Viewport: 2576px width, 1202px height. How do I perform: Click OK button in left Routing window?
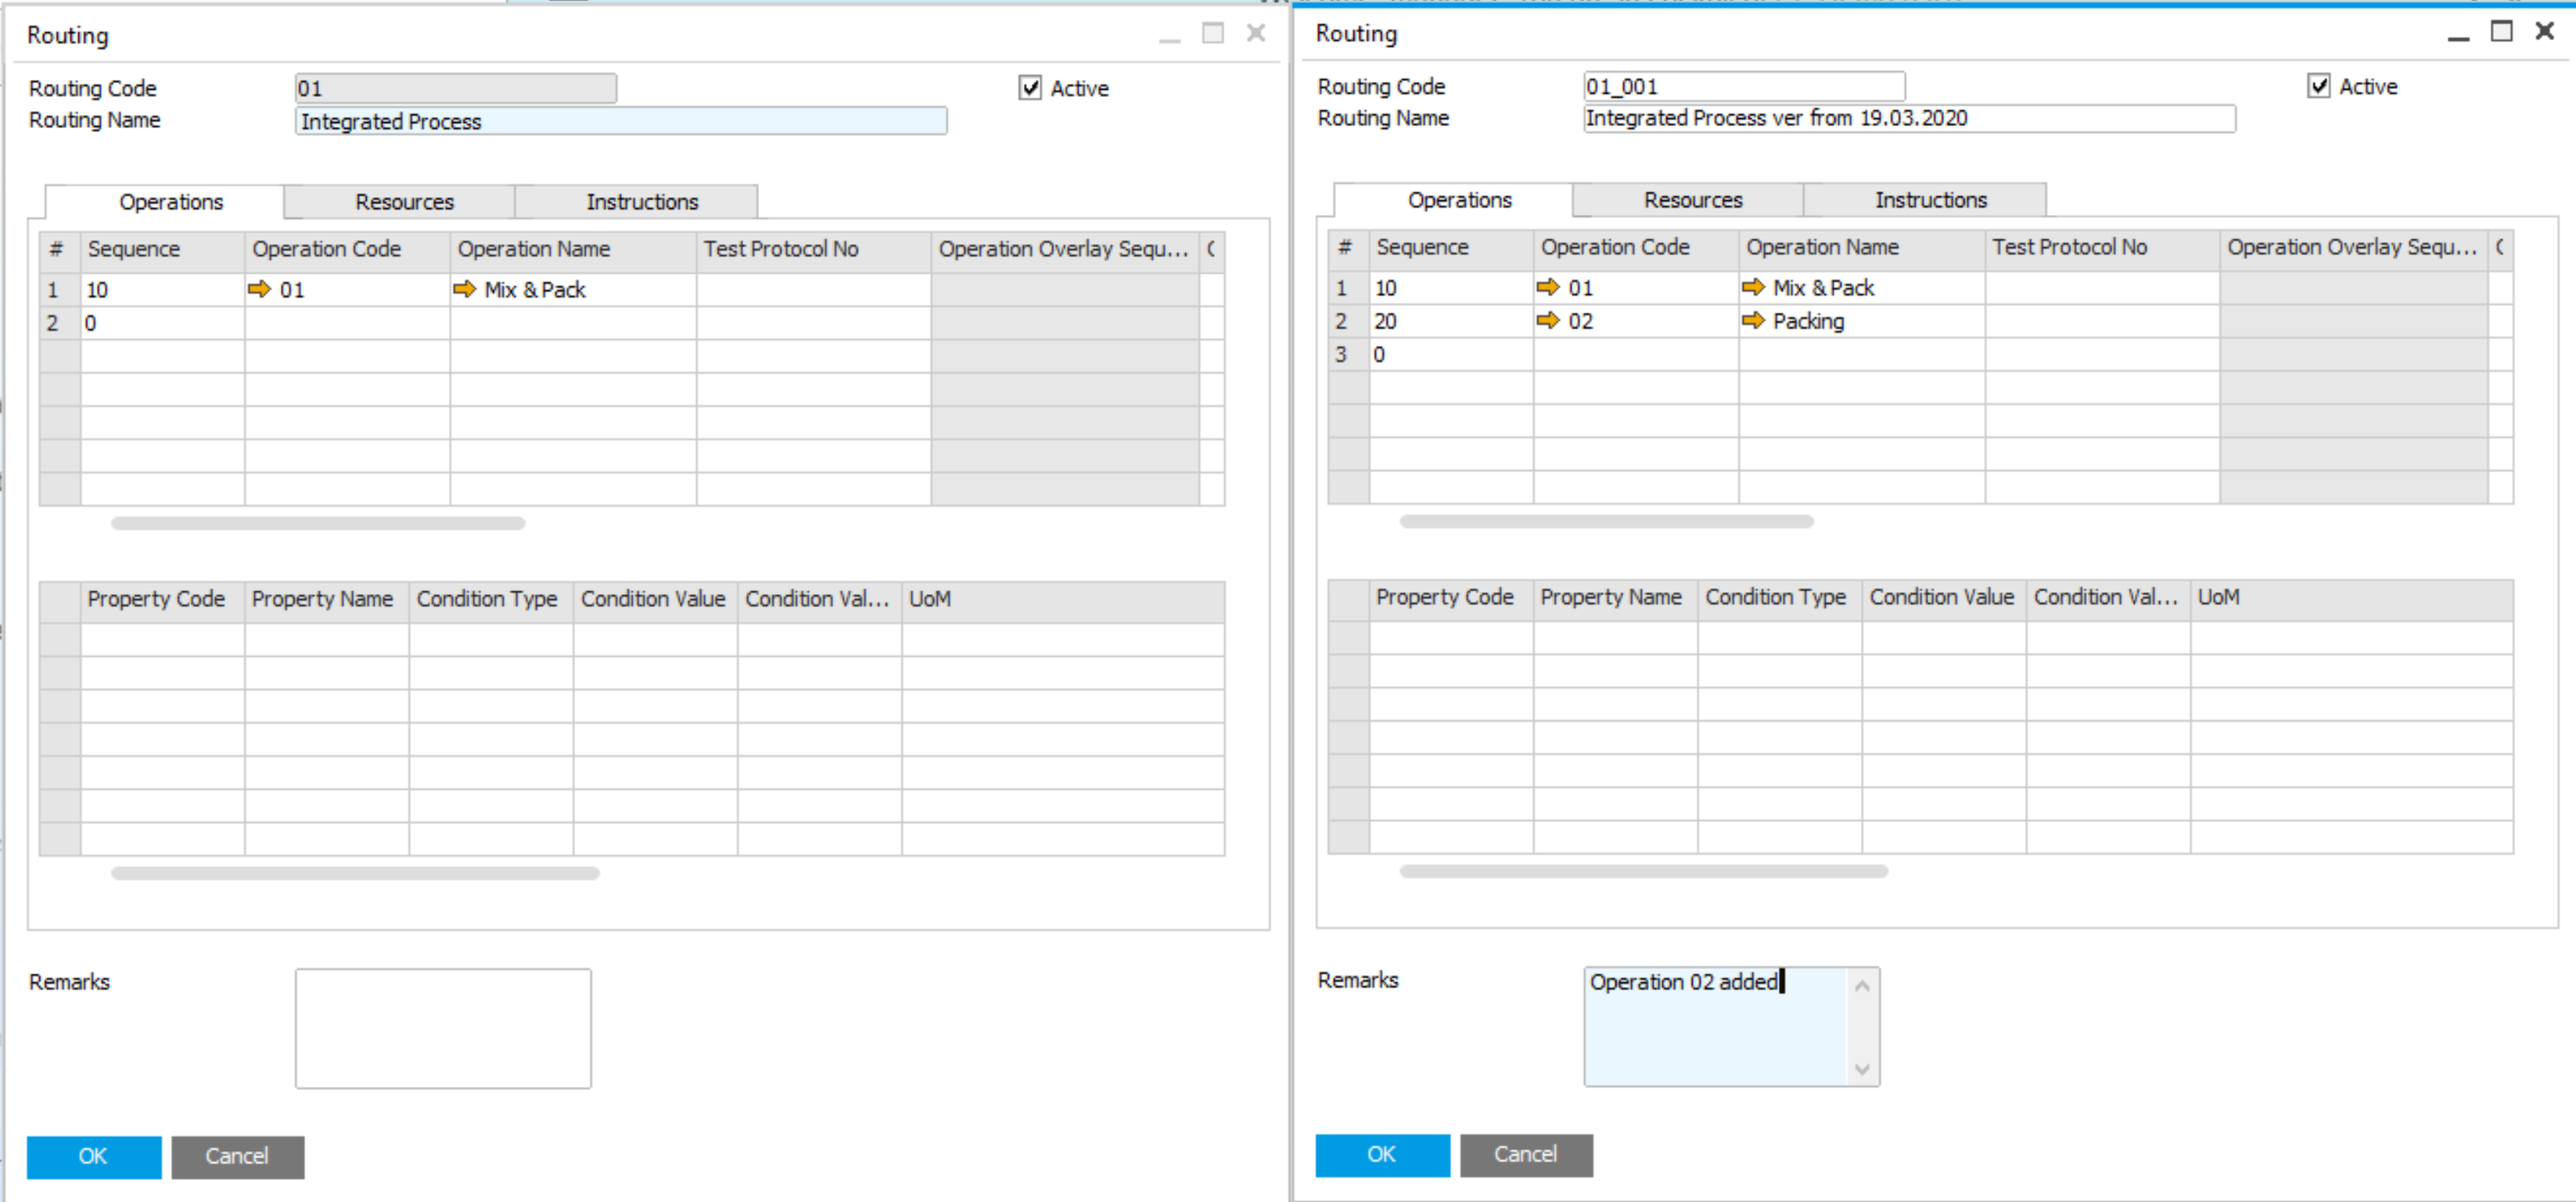click(92, 1153)
